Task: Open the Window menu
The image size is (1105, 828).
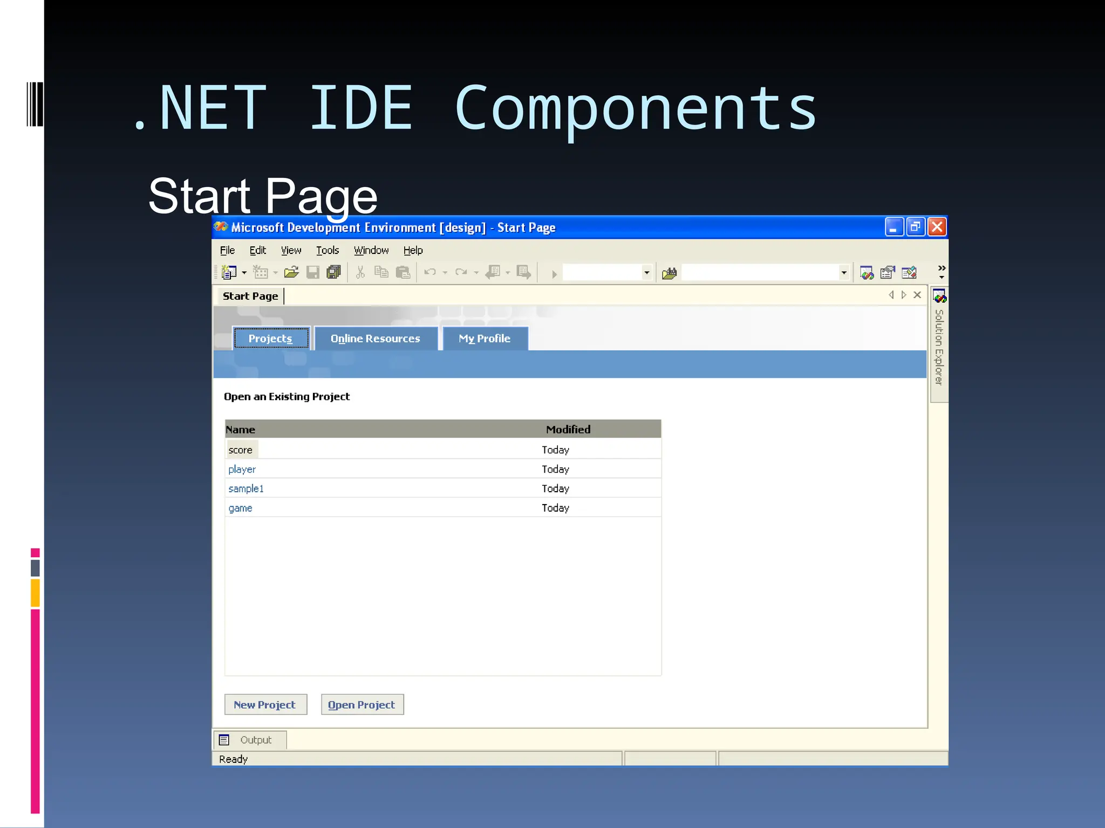Action: [x=371, y=251]
